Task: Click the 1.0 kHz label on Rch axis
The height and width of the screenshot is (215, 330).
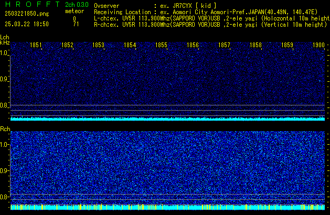Action: [x=4, y=145]
